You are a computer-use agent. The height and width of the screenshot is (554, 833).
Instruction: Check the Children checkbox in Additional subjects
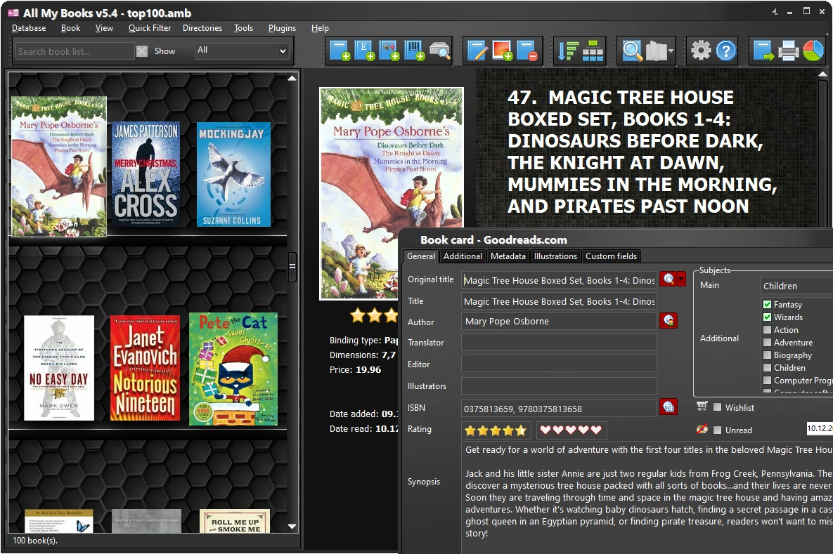pyautogui.click(x=767, y=368)
